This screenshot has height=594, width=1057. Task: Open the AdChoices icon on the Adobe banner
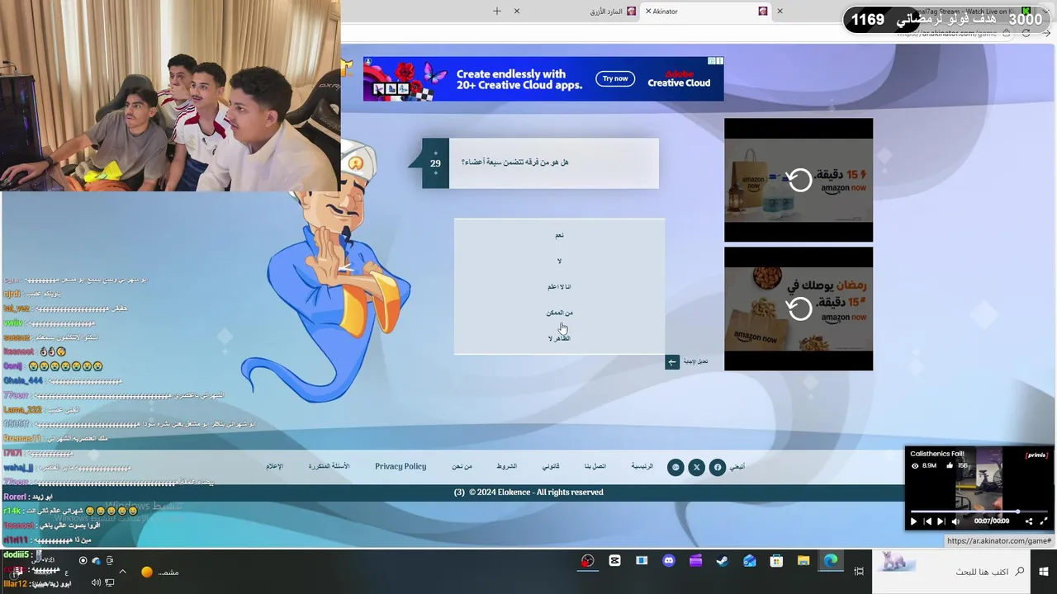pos(712,61)
